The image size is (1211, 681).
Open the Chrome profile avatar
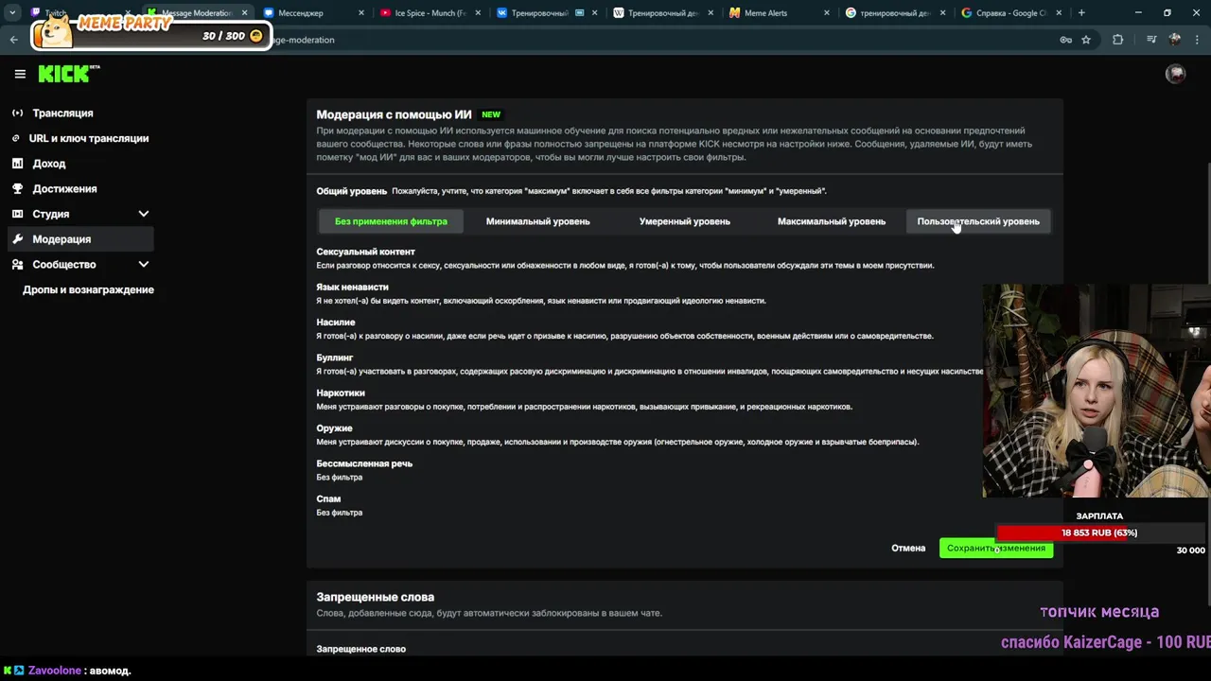coord(1175,40)
